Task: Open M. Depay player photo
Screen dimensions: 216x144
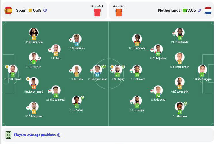Action: click(x=118, y=70)
